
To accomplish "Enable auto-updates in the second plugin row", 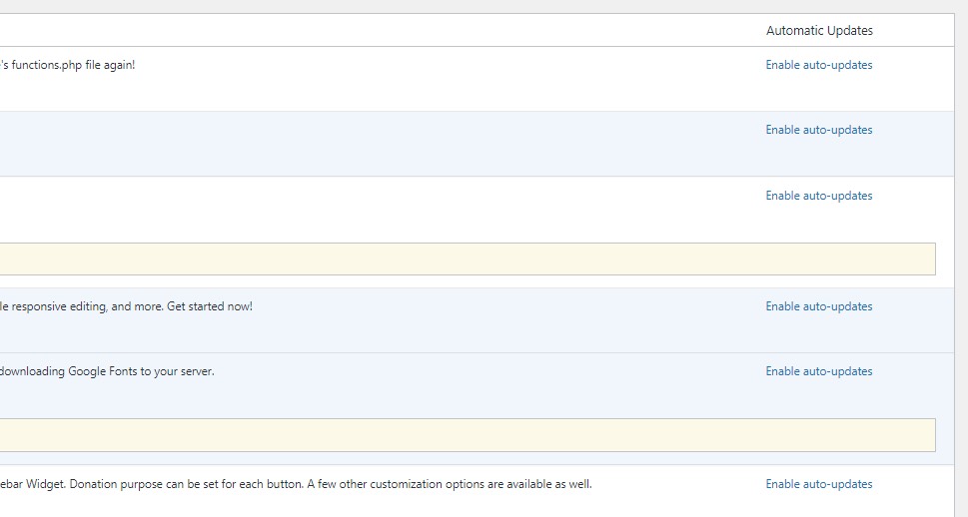I will pyautogui.click(x=818, y=130).
